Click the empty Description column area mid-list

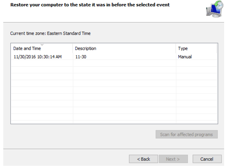pyautogui.click(x=125, y=90)
